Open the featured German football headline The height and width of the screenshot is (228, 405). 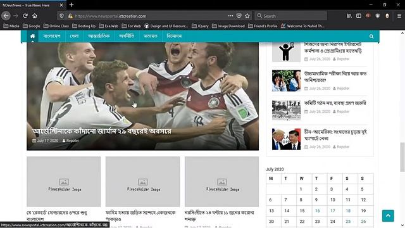click(x=102, y=131)
